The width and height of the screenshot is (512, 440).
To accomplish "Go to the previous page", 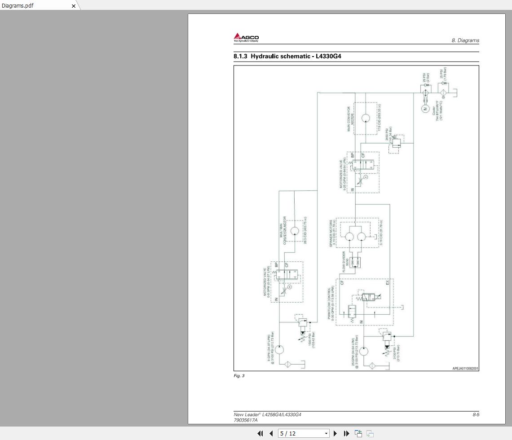I will (x=271, y=433).
